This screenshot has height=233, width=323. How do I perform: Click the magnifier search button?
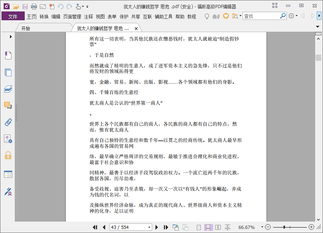(x=283, y=16)
